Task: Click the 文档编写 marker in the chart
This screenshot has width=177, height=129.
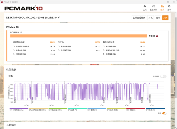Action: tap(104, 100)
